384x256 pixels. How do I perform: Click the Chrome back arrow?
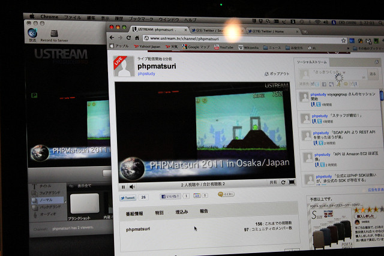112,37
